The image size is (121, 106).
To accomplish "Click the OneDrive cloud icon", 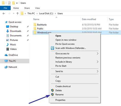I will tap(6, 55).
